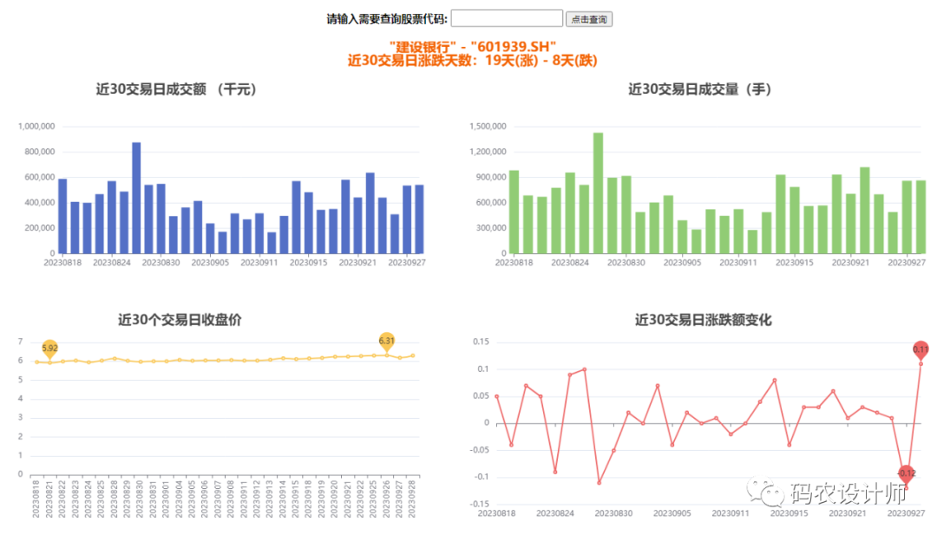
Task: Click the first data point of red line
Action: (x=496, y=396)
